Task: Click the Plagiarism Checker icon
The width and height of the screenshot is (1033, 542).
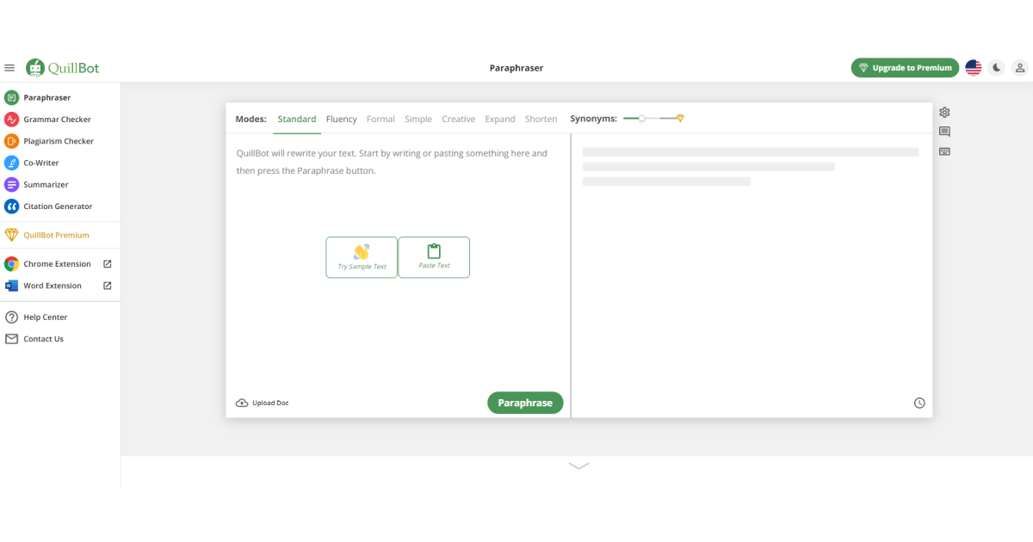Action: pos(11,141)
